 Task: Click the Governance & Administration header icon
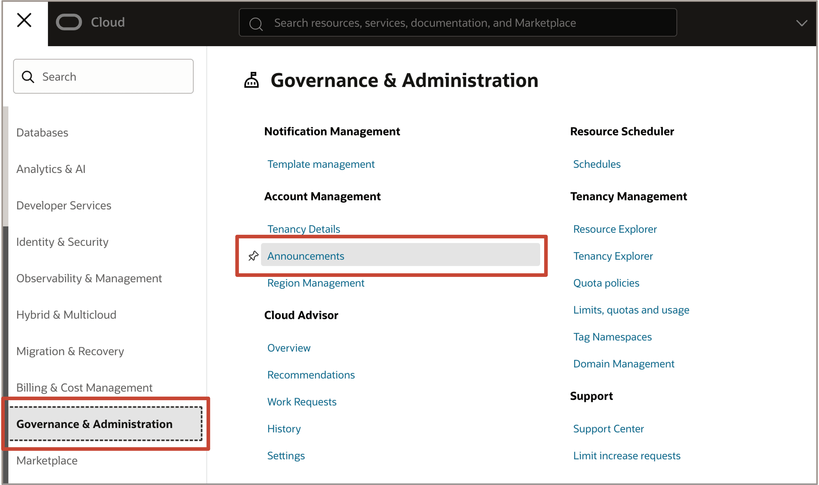(x=251, y=80)
